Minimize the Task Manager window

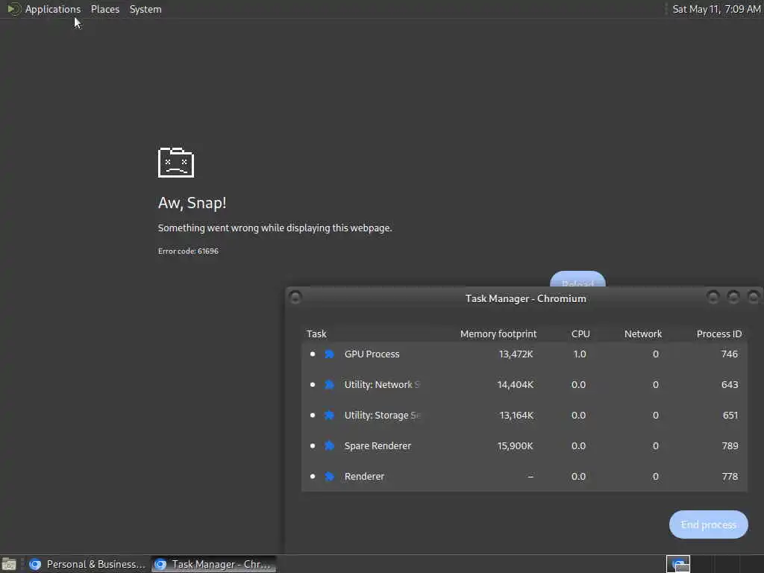click(713, 297)
